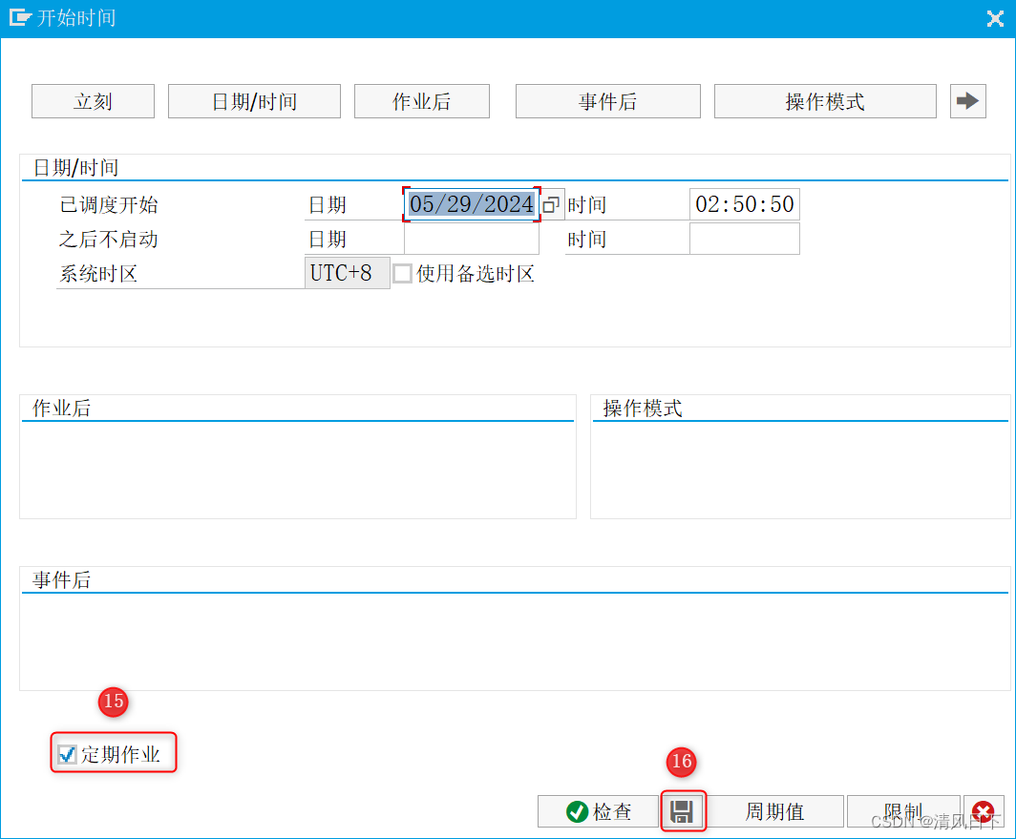This screenshot has width=1016, height=839.
Task: Select the 作业后 scheduling option
Action: pos(421,100)
